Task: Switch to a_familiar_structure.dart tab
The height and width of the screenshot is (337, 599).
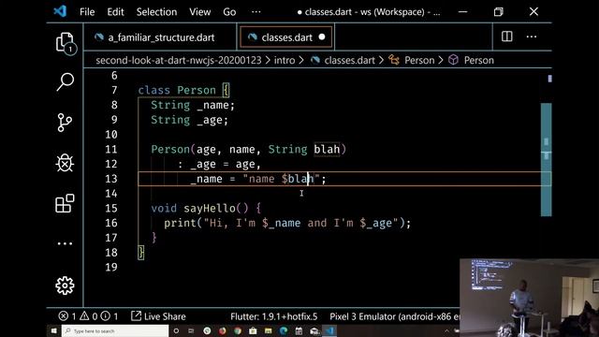Action: (x=160, y=37)
